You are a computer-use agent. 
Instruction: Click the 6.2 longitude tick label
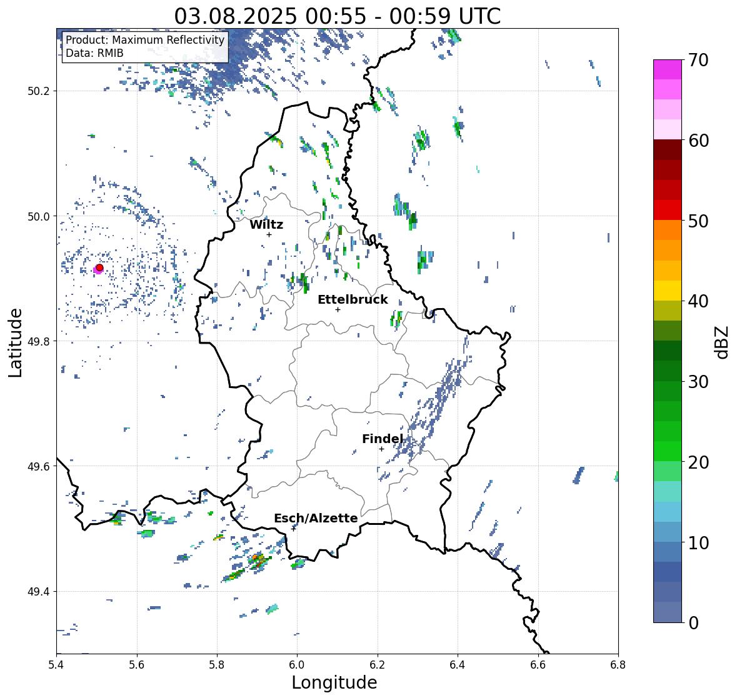(x=378, y=665)
